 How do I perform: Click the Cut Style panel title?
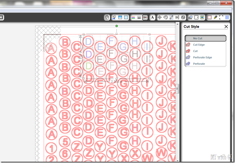click(191, 26)
